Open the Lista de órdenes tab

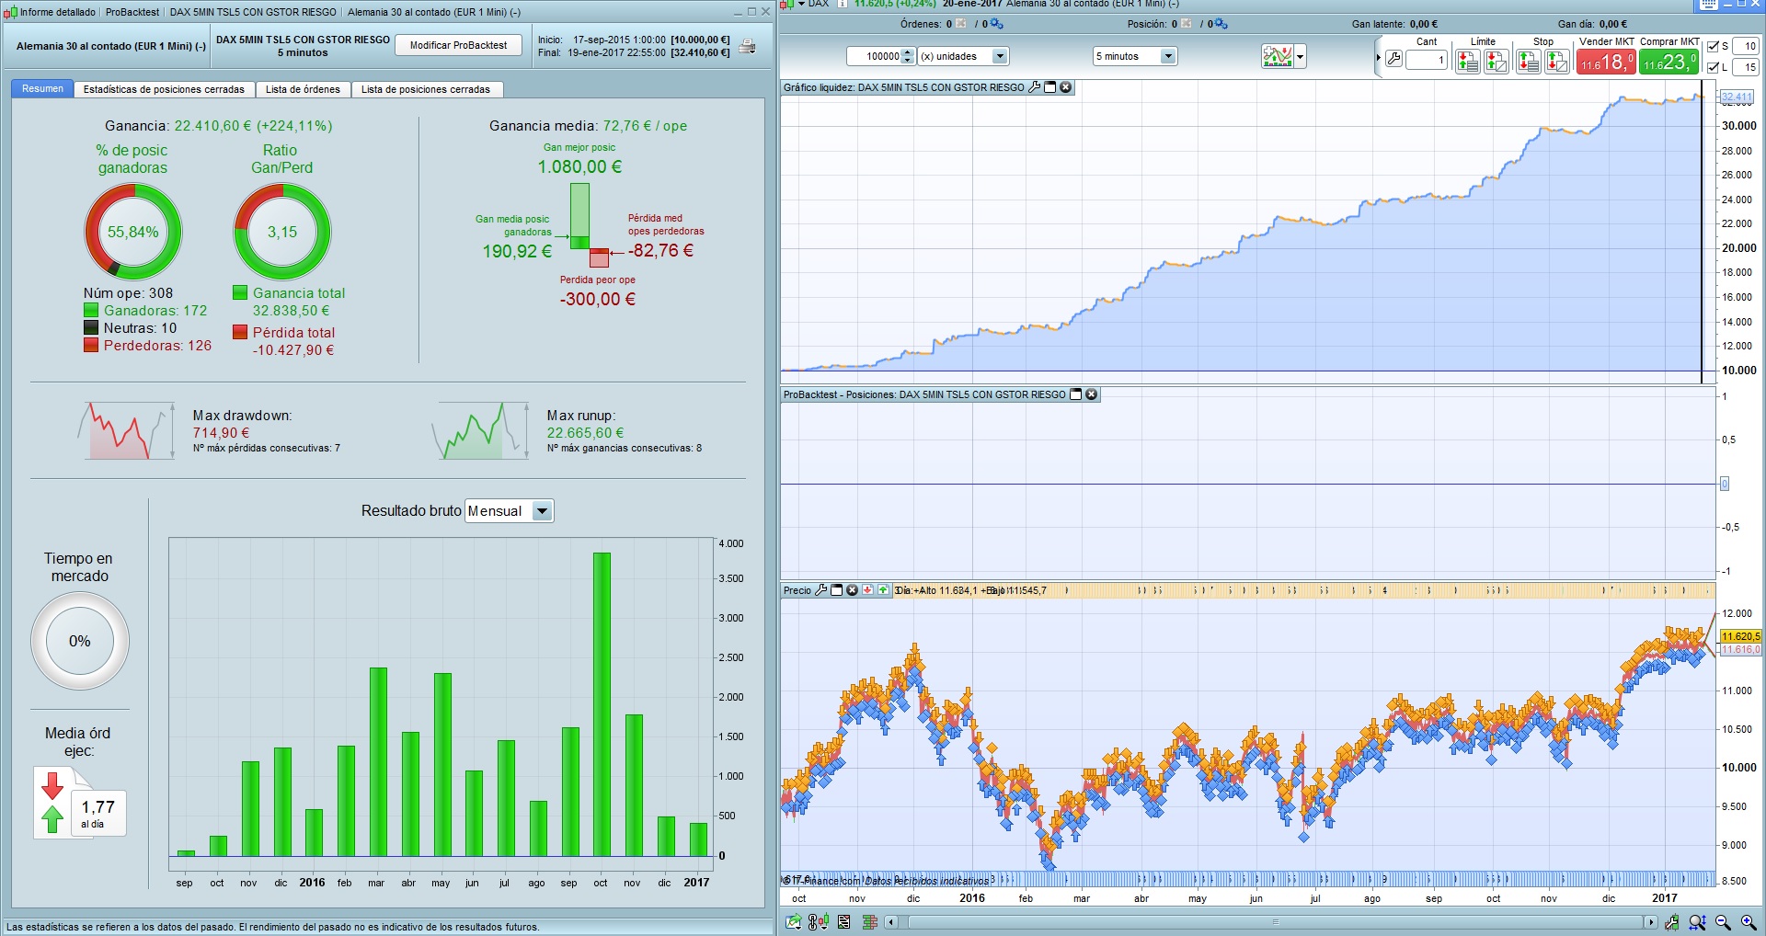click(303, 89)
